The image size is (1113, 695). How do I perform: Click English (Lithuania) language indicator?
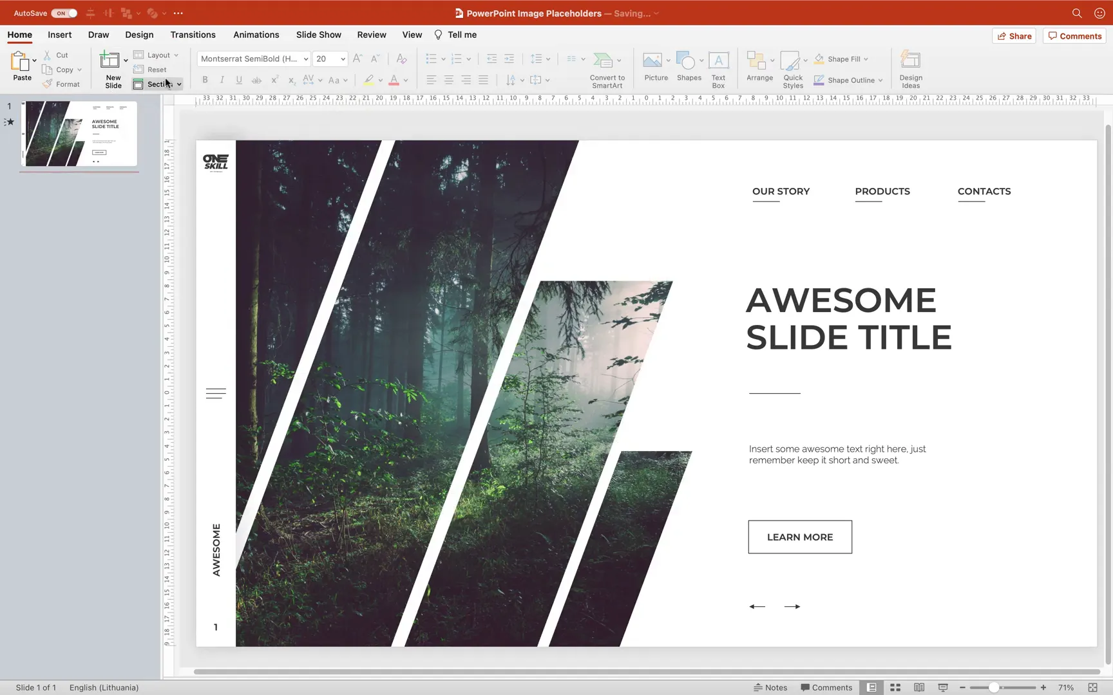click(x=104, y=687)
